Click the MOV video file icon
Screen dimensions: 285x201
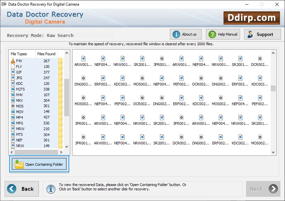point(13,111)
